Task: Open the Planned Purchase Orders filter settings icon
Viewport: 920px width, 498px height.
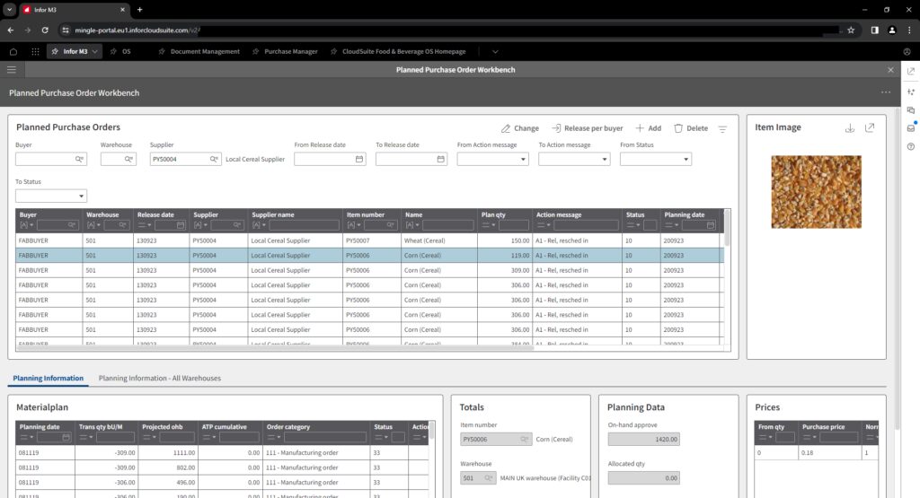Action: [x=722, y=128]
